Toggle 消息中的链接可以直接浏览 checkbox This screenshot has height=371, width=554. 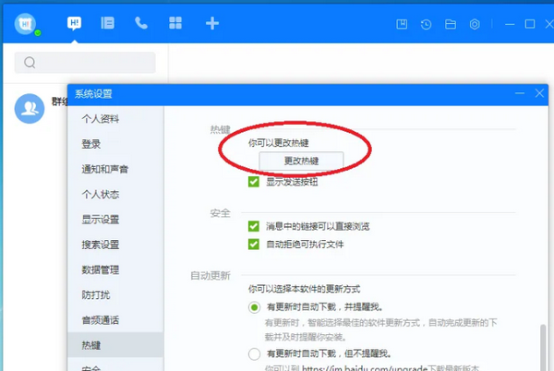(254, 226)
